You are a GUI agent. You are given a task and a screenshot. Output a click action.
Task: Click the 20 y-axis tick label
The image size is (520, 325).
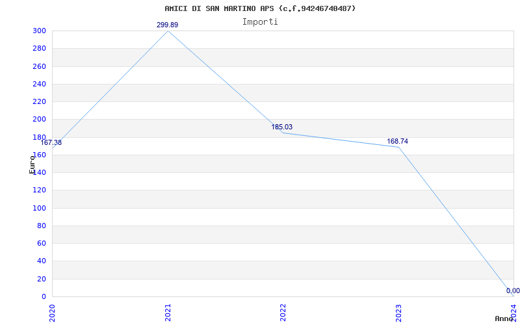pos(41,279)
